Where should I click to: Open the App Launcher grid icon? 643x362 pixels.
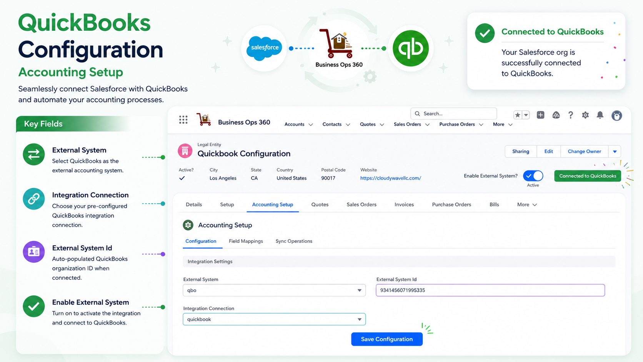(x=183, y=120)
